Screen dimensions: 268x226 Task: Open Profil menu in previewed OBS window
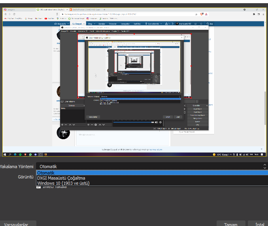tap(92, 31)
